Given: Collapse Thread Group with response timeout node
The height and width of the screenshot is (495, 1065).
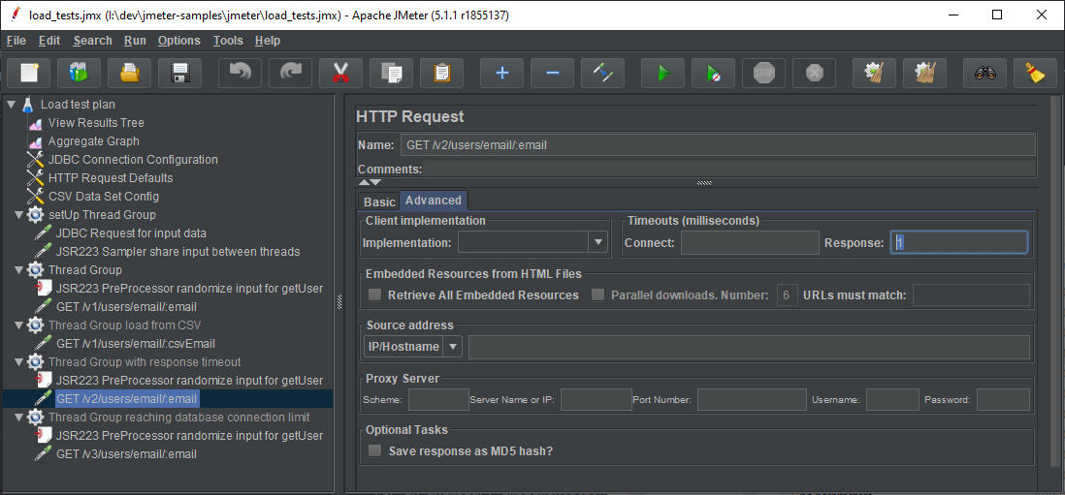Looking at the screenshot, I should coord(19,361).
